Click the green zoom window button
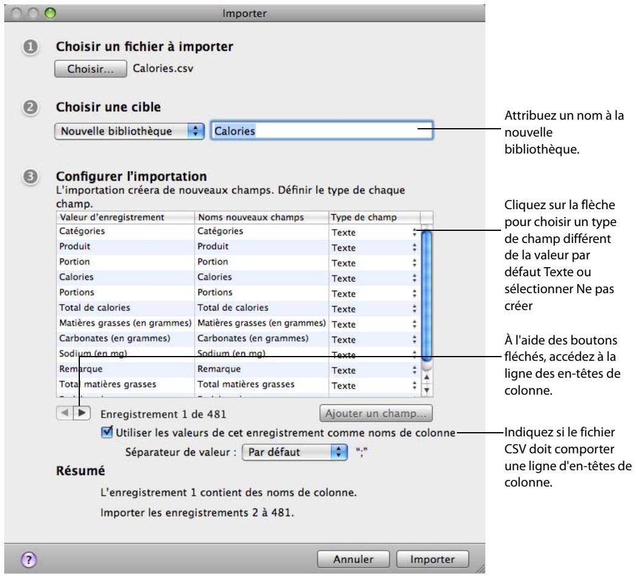 (50, 13)
